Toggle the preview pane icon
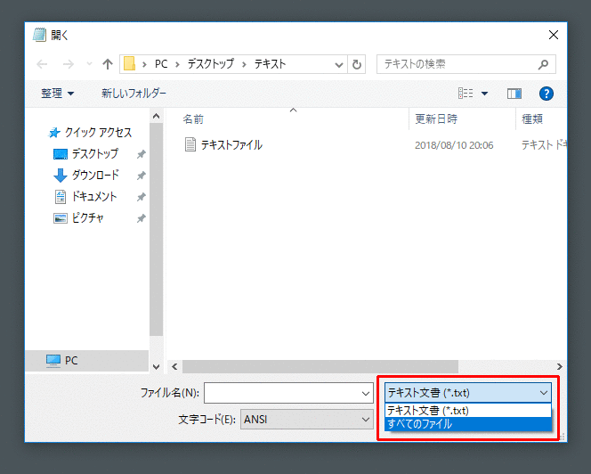This screenshot has height=474, width=591. coord(514,93)
